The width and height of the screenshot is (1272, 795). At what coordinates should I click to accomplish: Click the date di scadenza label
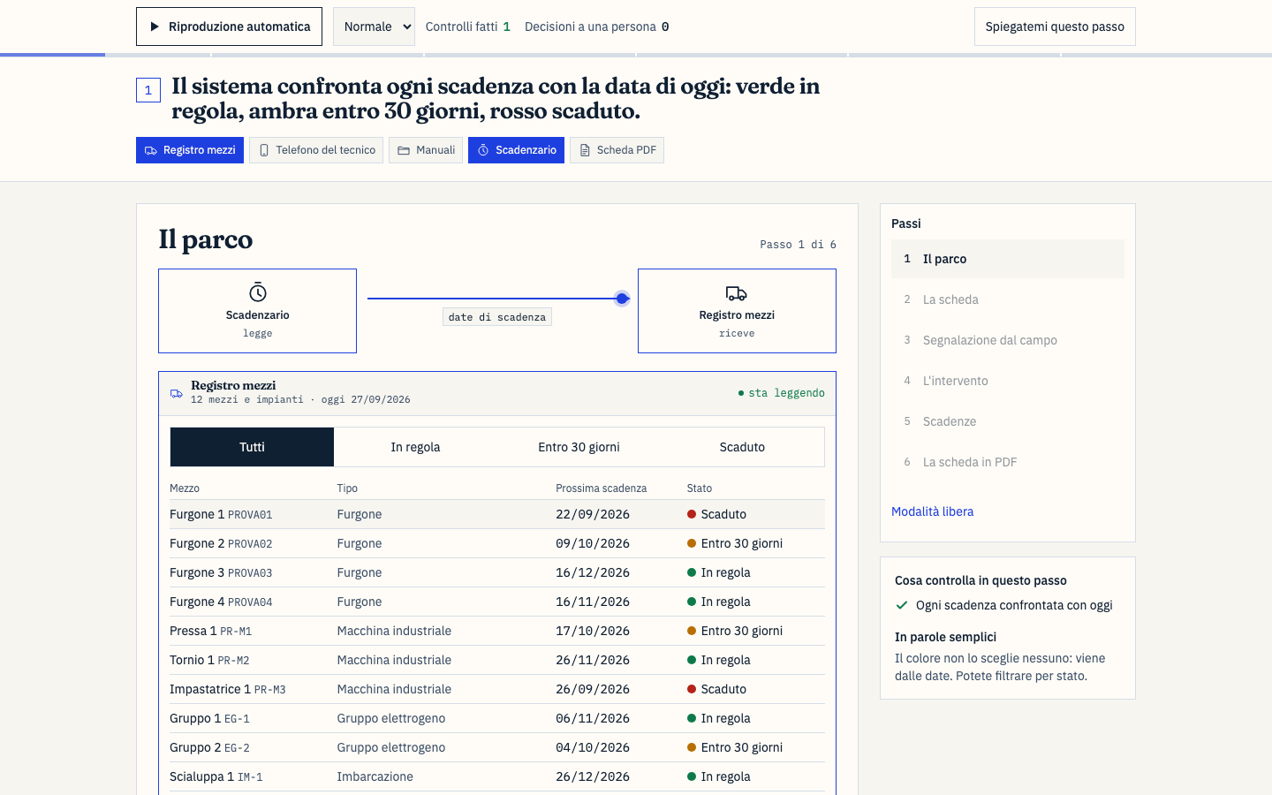497,317
